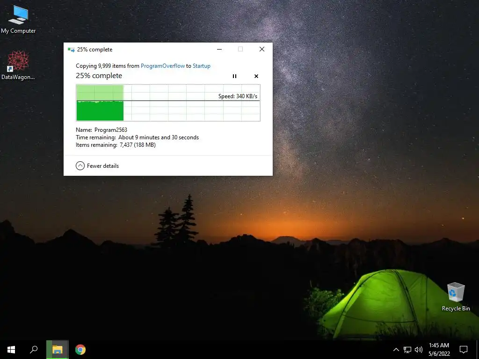Launch Google Chrome from the taskbar
The width and height of the screenshot is (479, 359).
point(80,350)
